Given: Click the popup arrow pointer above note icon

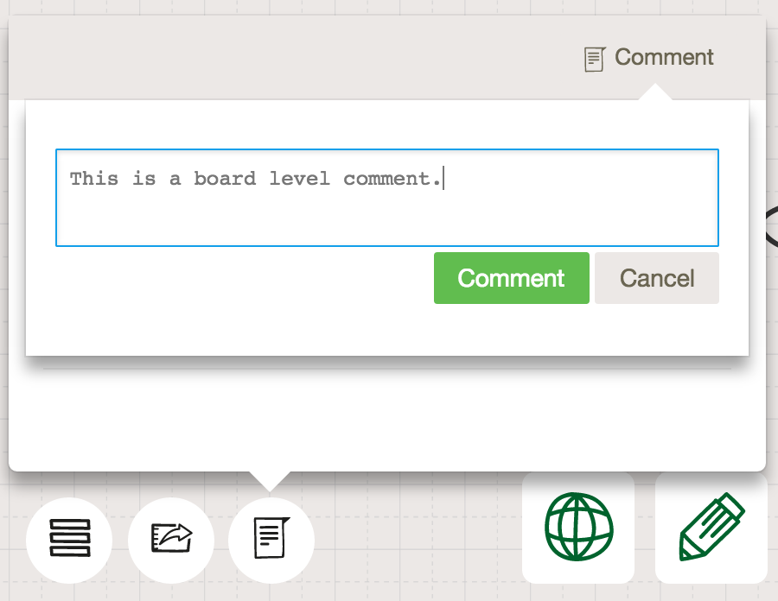Looking at the screenshot, I should (x=270, y=481).
